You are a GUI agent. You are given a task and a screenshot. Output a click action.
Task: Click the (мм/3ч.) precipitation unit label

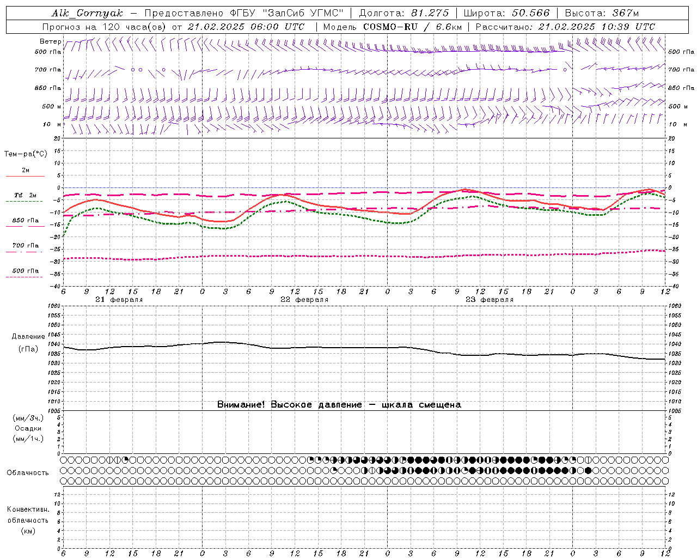click(28, 418)
